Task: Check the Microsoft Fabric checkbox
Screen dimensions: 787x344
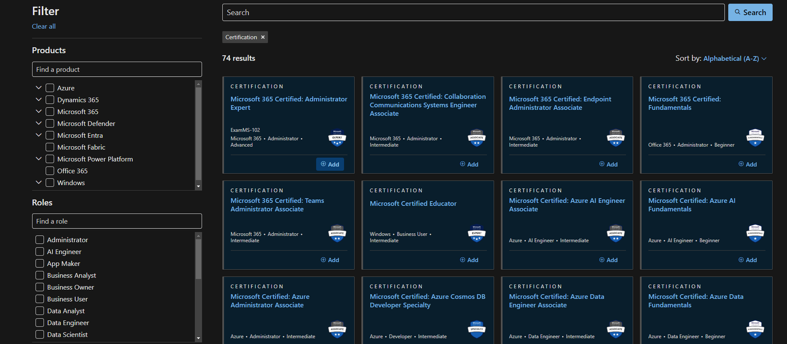Action: (50, 147)
